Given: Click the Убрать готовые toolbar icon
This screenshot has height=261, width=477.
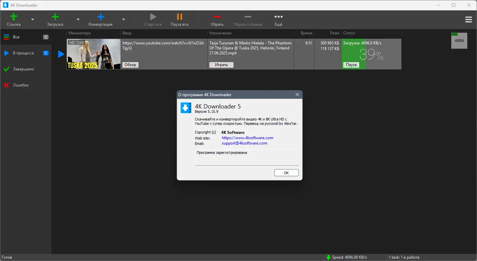Looking at the screenshot, I should 248,17.
